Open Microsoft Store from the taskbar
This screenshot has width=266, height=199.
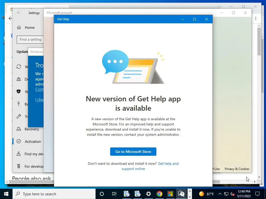click(170, 194)
